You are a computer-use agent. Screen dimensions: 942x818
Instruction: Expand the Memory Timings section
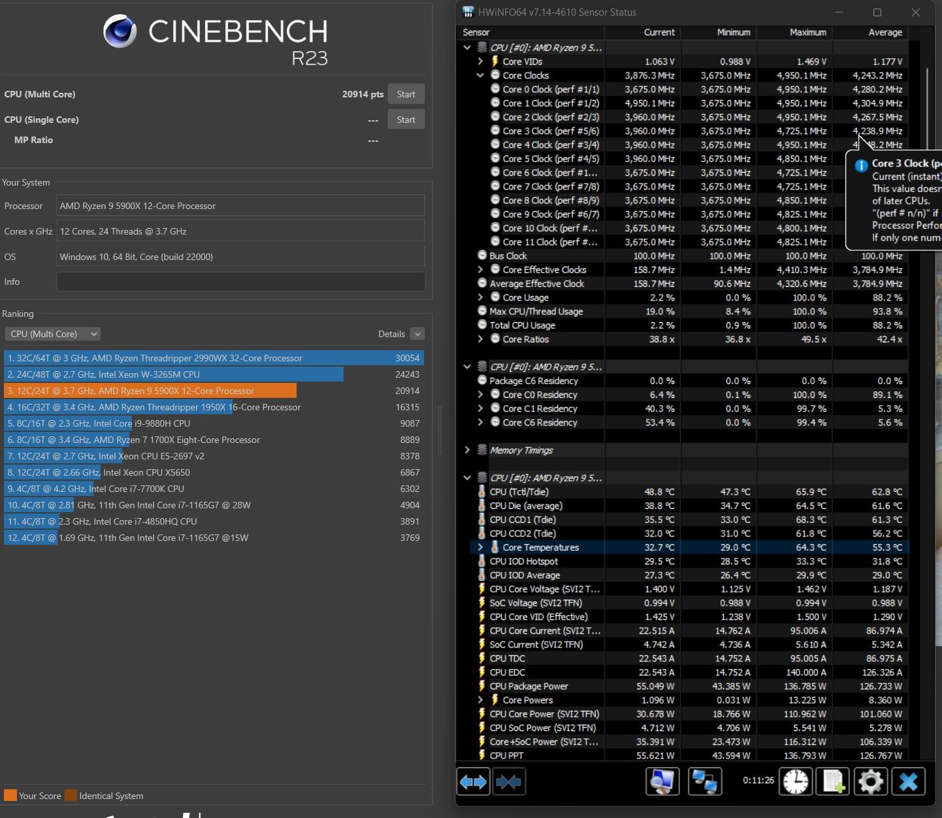click(x=467, y=450)
